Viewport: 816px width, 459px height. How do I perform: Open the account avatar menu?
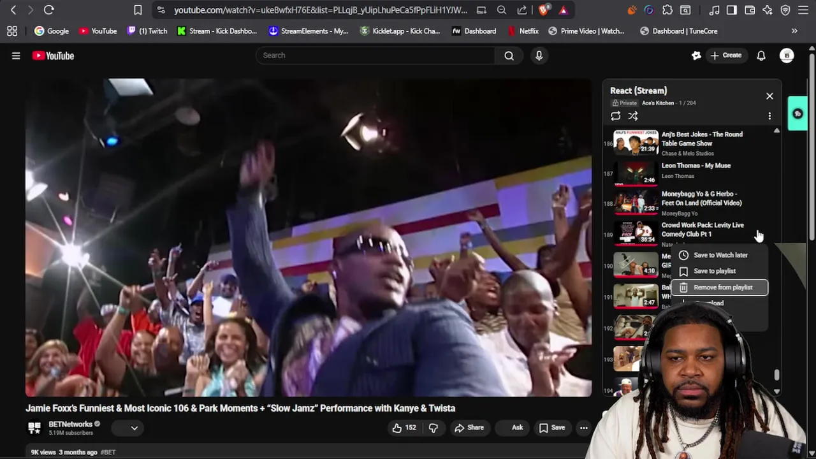click(x=787, y=55)
